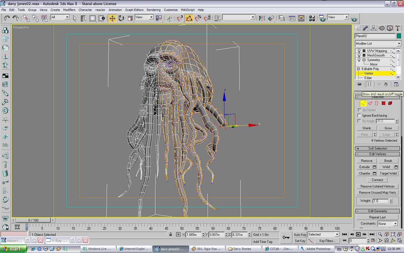404x253 pixels.
Task: Click the Target Weld button
Action: pyautogui.click(x=388, y=173)
